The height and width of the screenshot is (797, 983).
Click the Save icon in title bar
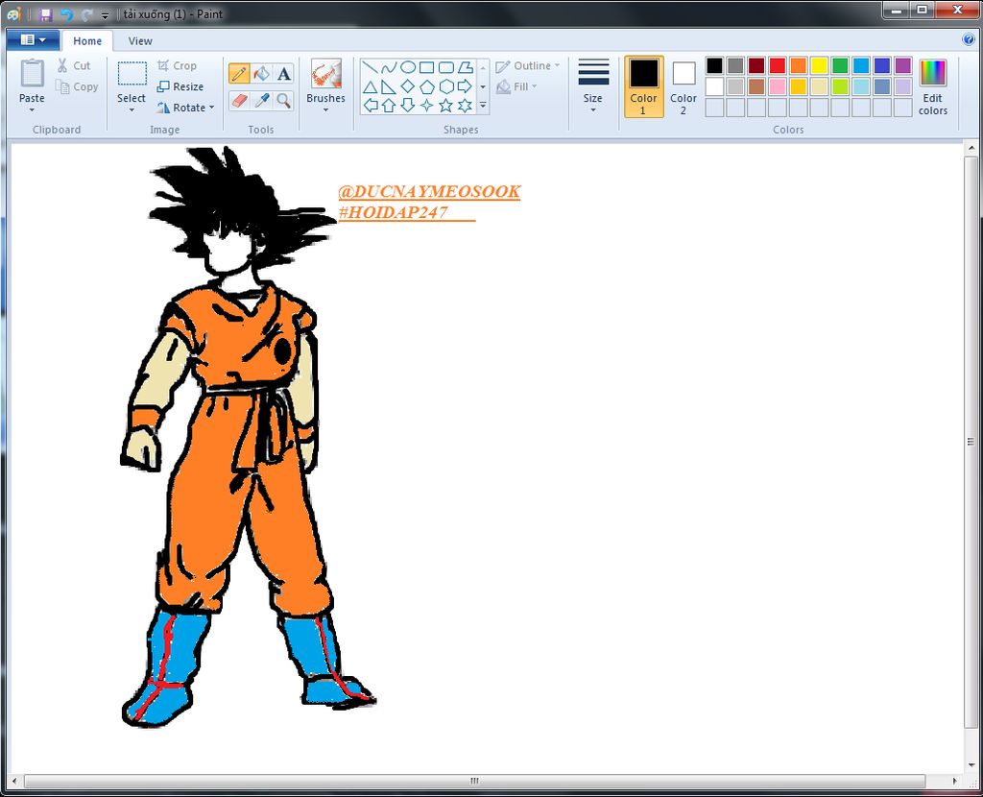pos(46,14)
